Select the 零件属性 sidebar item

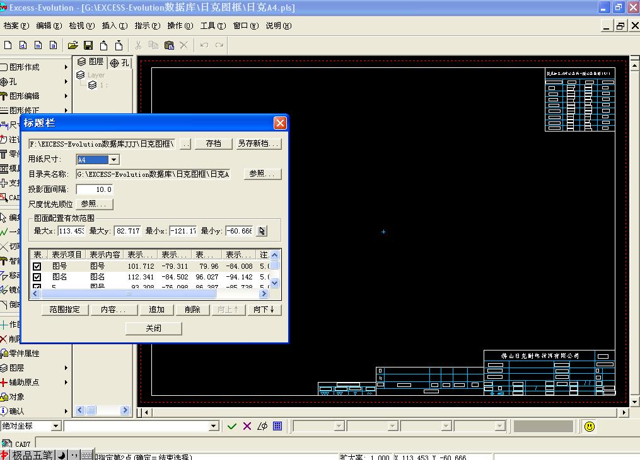pos(20,353)
